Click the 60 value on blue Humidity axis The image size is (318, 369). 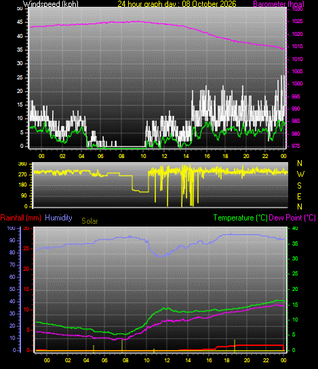pyautogui.click(x=12, y=277)
